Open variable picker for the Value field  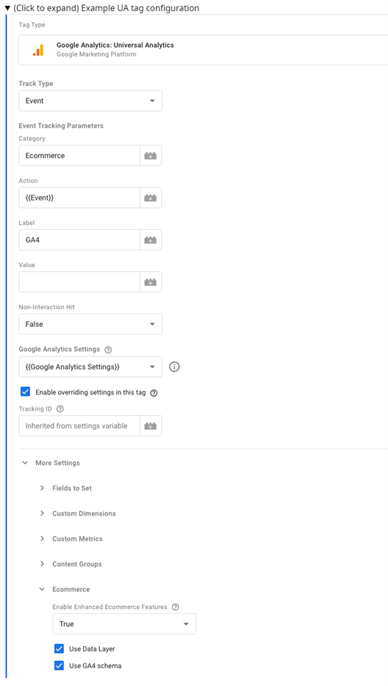click(x=151, y=282)
